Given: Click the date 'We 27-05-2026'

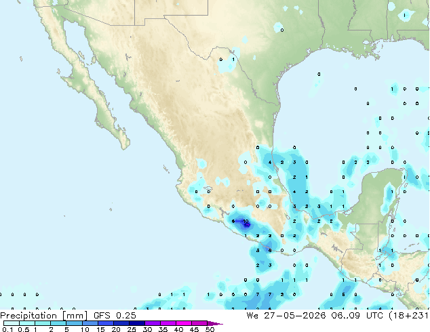Looking at the screenshot, I should tap(286, 316).
